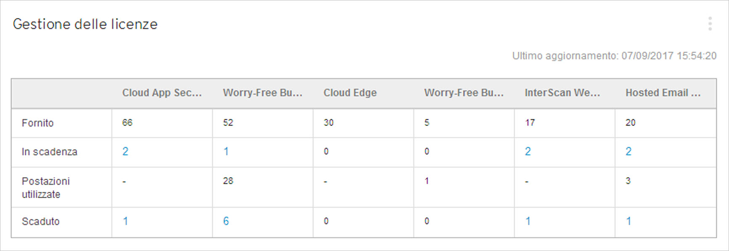Click the Fornito row label

click(38, 123)
